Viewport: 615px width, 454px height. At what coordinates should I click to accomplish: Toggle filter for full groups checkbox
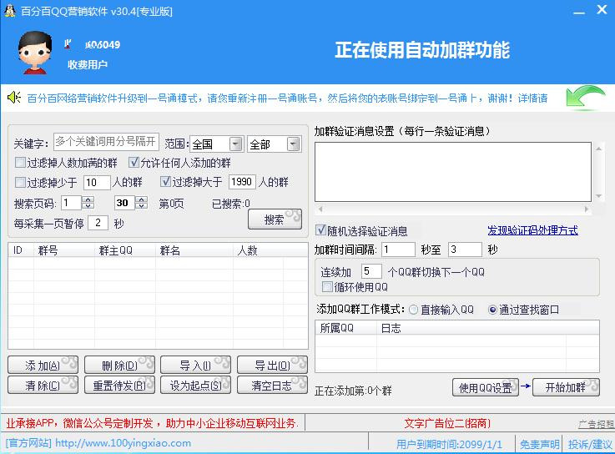point(20,162)
